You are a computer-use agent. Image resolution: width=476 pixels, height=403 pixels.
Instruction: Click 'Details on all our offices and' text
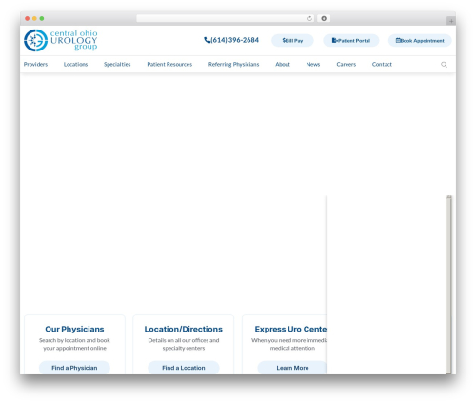click(184, 340)
